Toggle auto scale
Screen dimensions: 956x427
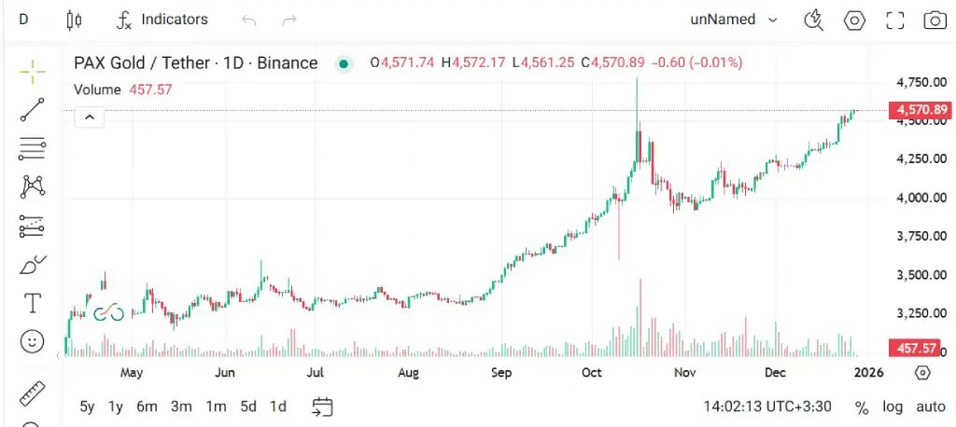click(930, 406)
